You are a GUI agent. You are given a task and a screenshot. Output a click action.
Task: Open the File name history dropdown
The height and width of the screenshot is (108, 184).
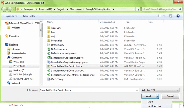click(137, 90)
